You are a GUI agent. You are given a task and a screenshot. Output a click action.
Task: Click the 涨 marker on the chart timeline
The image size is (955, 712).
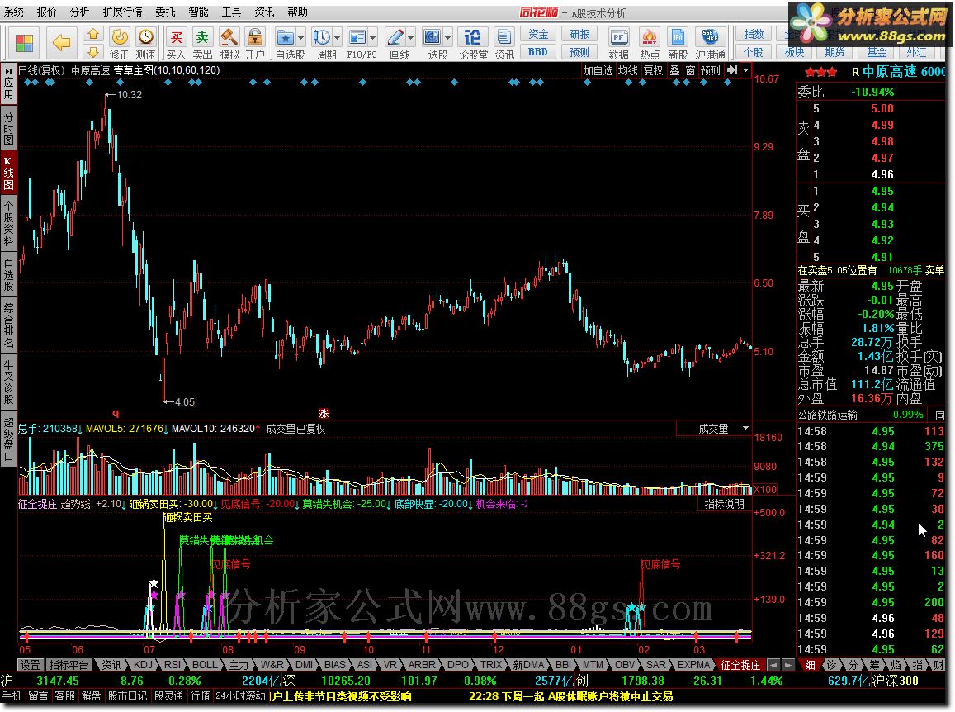[x=324, y=413]
